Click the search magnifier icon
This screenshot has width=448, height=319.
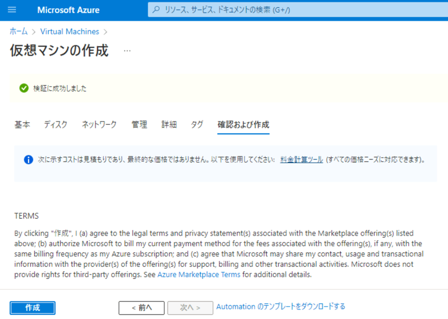[156, 10]
